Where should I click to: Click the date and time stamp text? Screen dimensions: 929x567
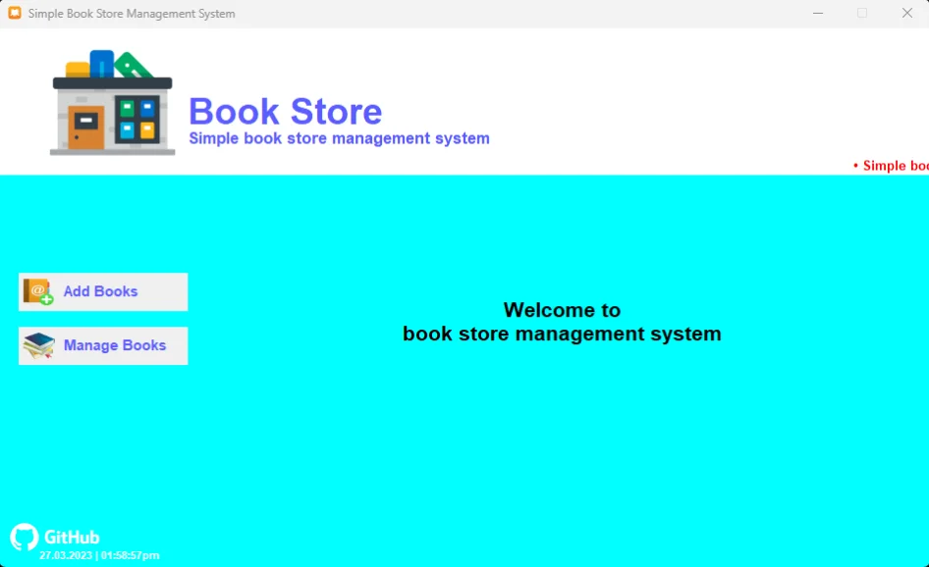point(99,555)
